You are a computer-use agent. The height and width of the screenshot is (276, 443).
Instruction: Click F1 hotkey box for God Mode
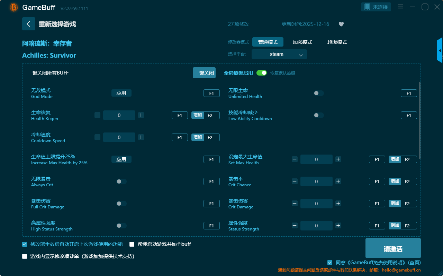coord(211,93)
